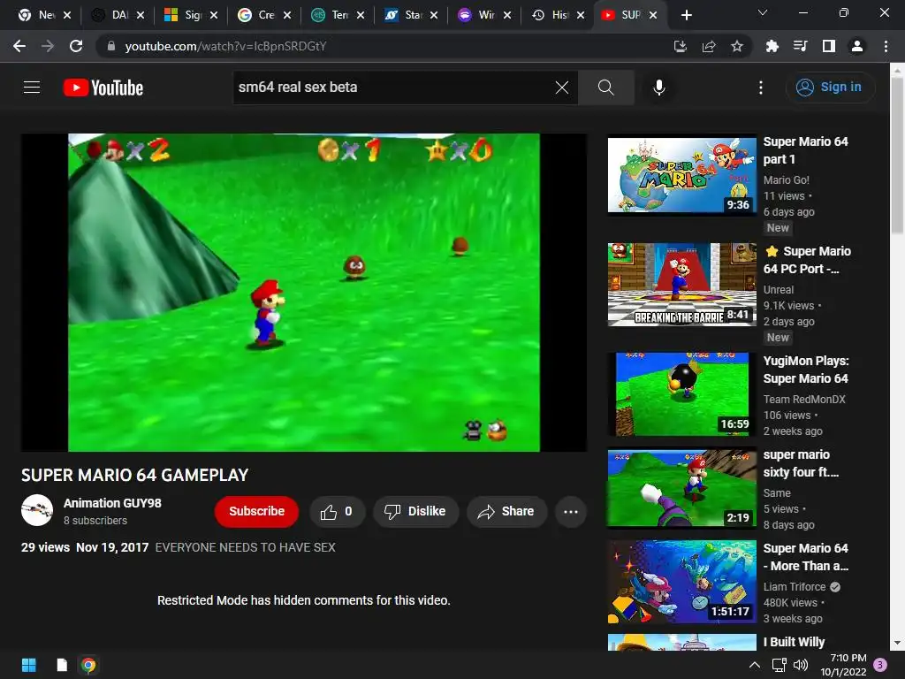Viewport: 905px width, 679px height.
Task: Open more actions ellipsis under video
Action: (x=571, y=512)
